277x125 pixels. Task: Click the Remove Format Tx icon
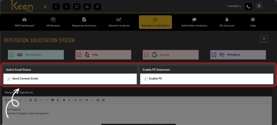[58, 100]
